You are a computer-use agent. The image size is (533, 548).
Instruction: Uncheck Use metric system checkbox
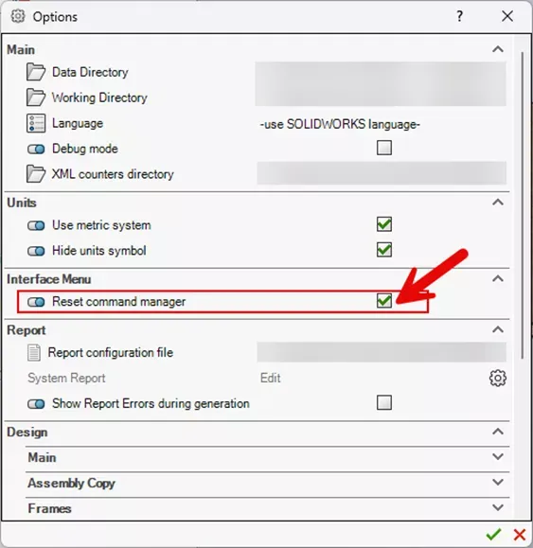click(x=384, y=224)
